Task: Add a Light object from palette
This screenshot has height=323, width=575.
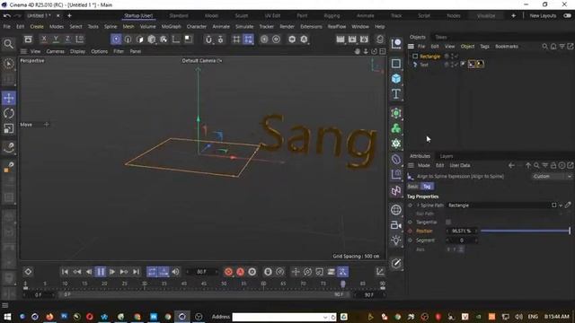Action: (396, 240)
